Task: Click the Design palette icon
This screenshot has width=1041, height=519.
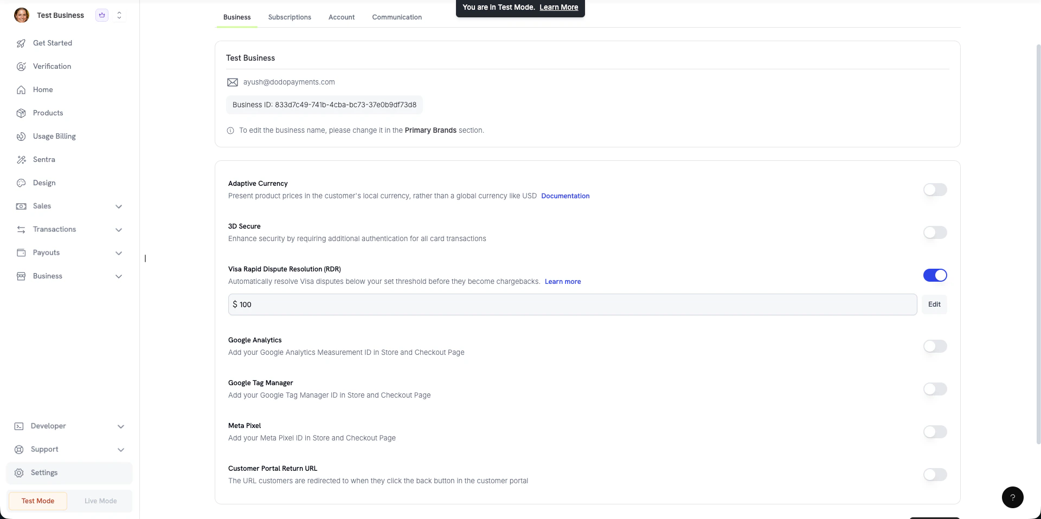Action: (x=21, y=183)
